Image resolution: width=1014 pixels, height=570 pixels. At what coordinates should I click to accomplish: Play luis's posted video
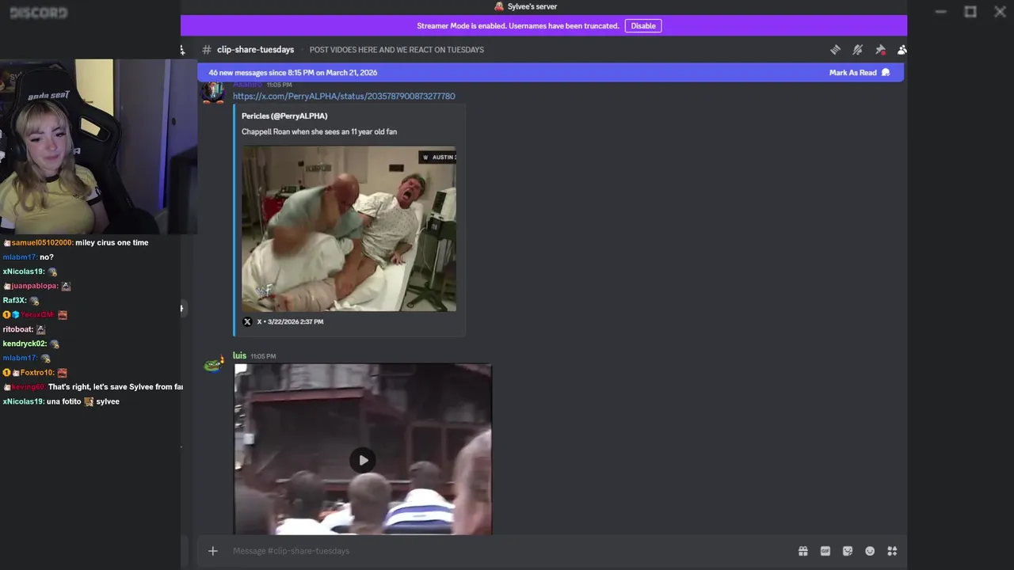(x=363, y=460)
